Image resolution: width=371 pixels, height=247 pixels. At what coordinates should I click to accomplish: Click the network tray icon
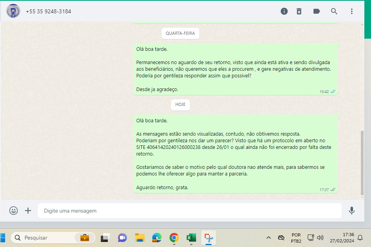311,238
